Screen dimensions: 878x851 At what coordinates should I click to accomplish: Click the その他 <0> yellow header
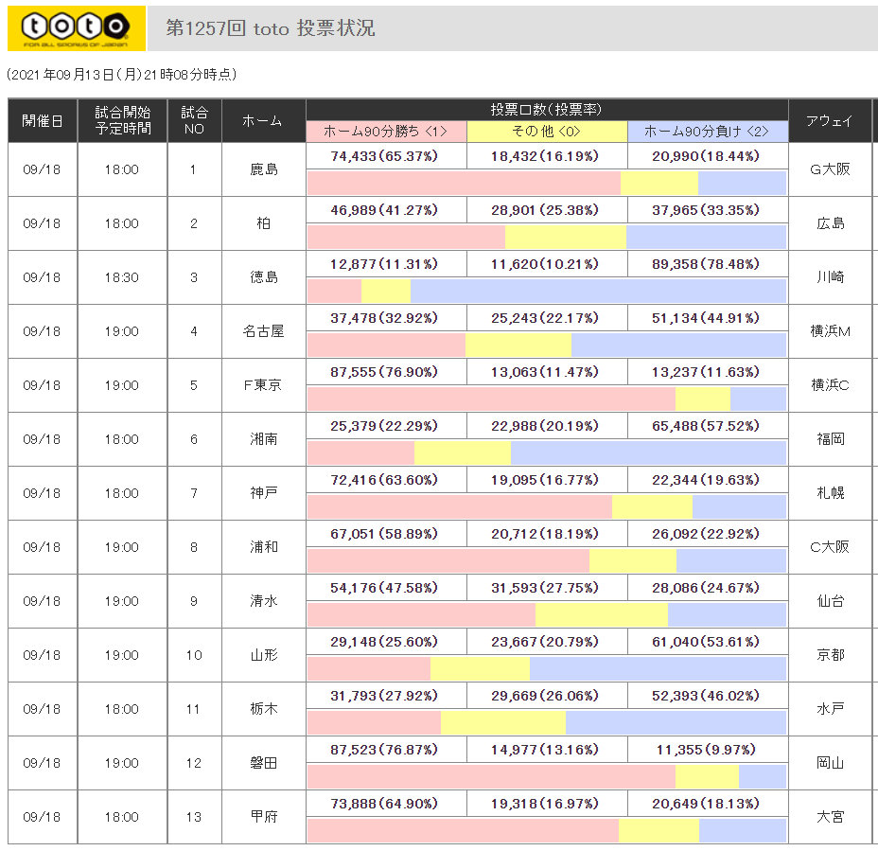(x=547, y=132)
